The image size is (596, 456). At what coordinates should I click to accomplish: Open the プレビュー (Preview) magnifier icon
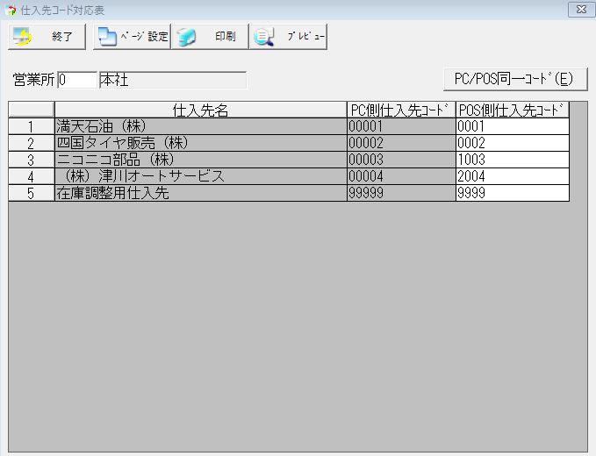[263, 37]
